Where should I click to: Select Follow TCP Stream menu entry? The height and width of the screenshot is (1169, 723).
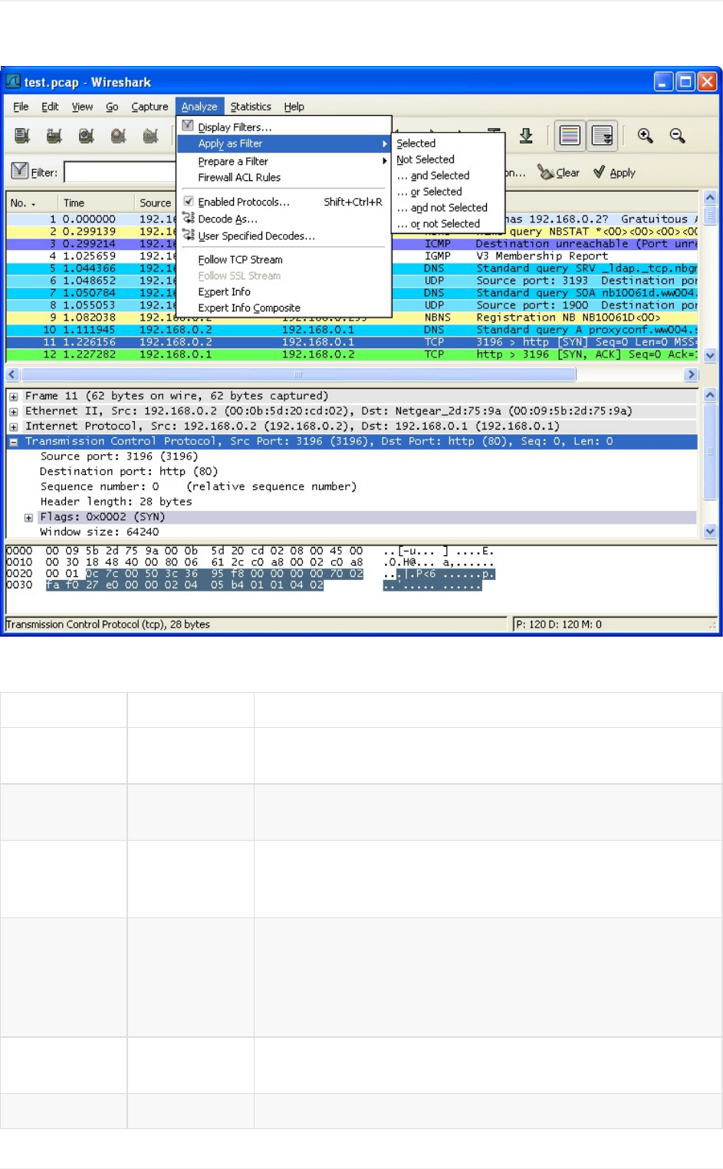tap(284, 259)
